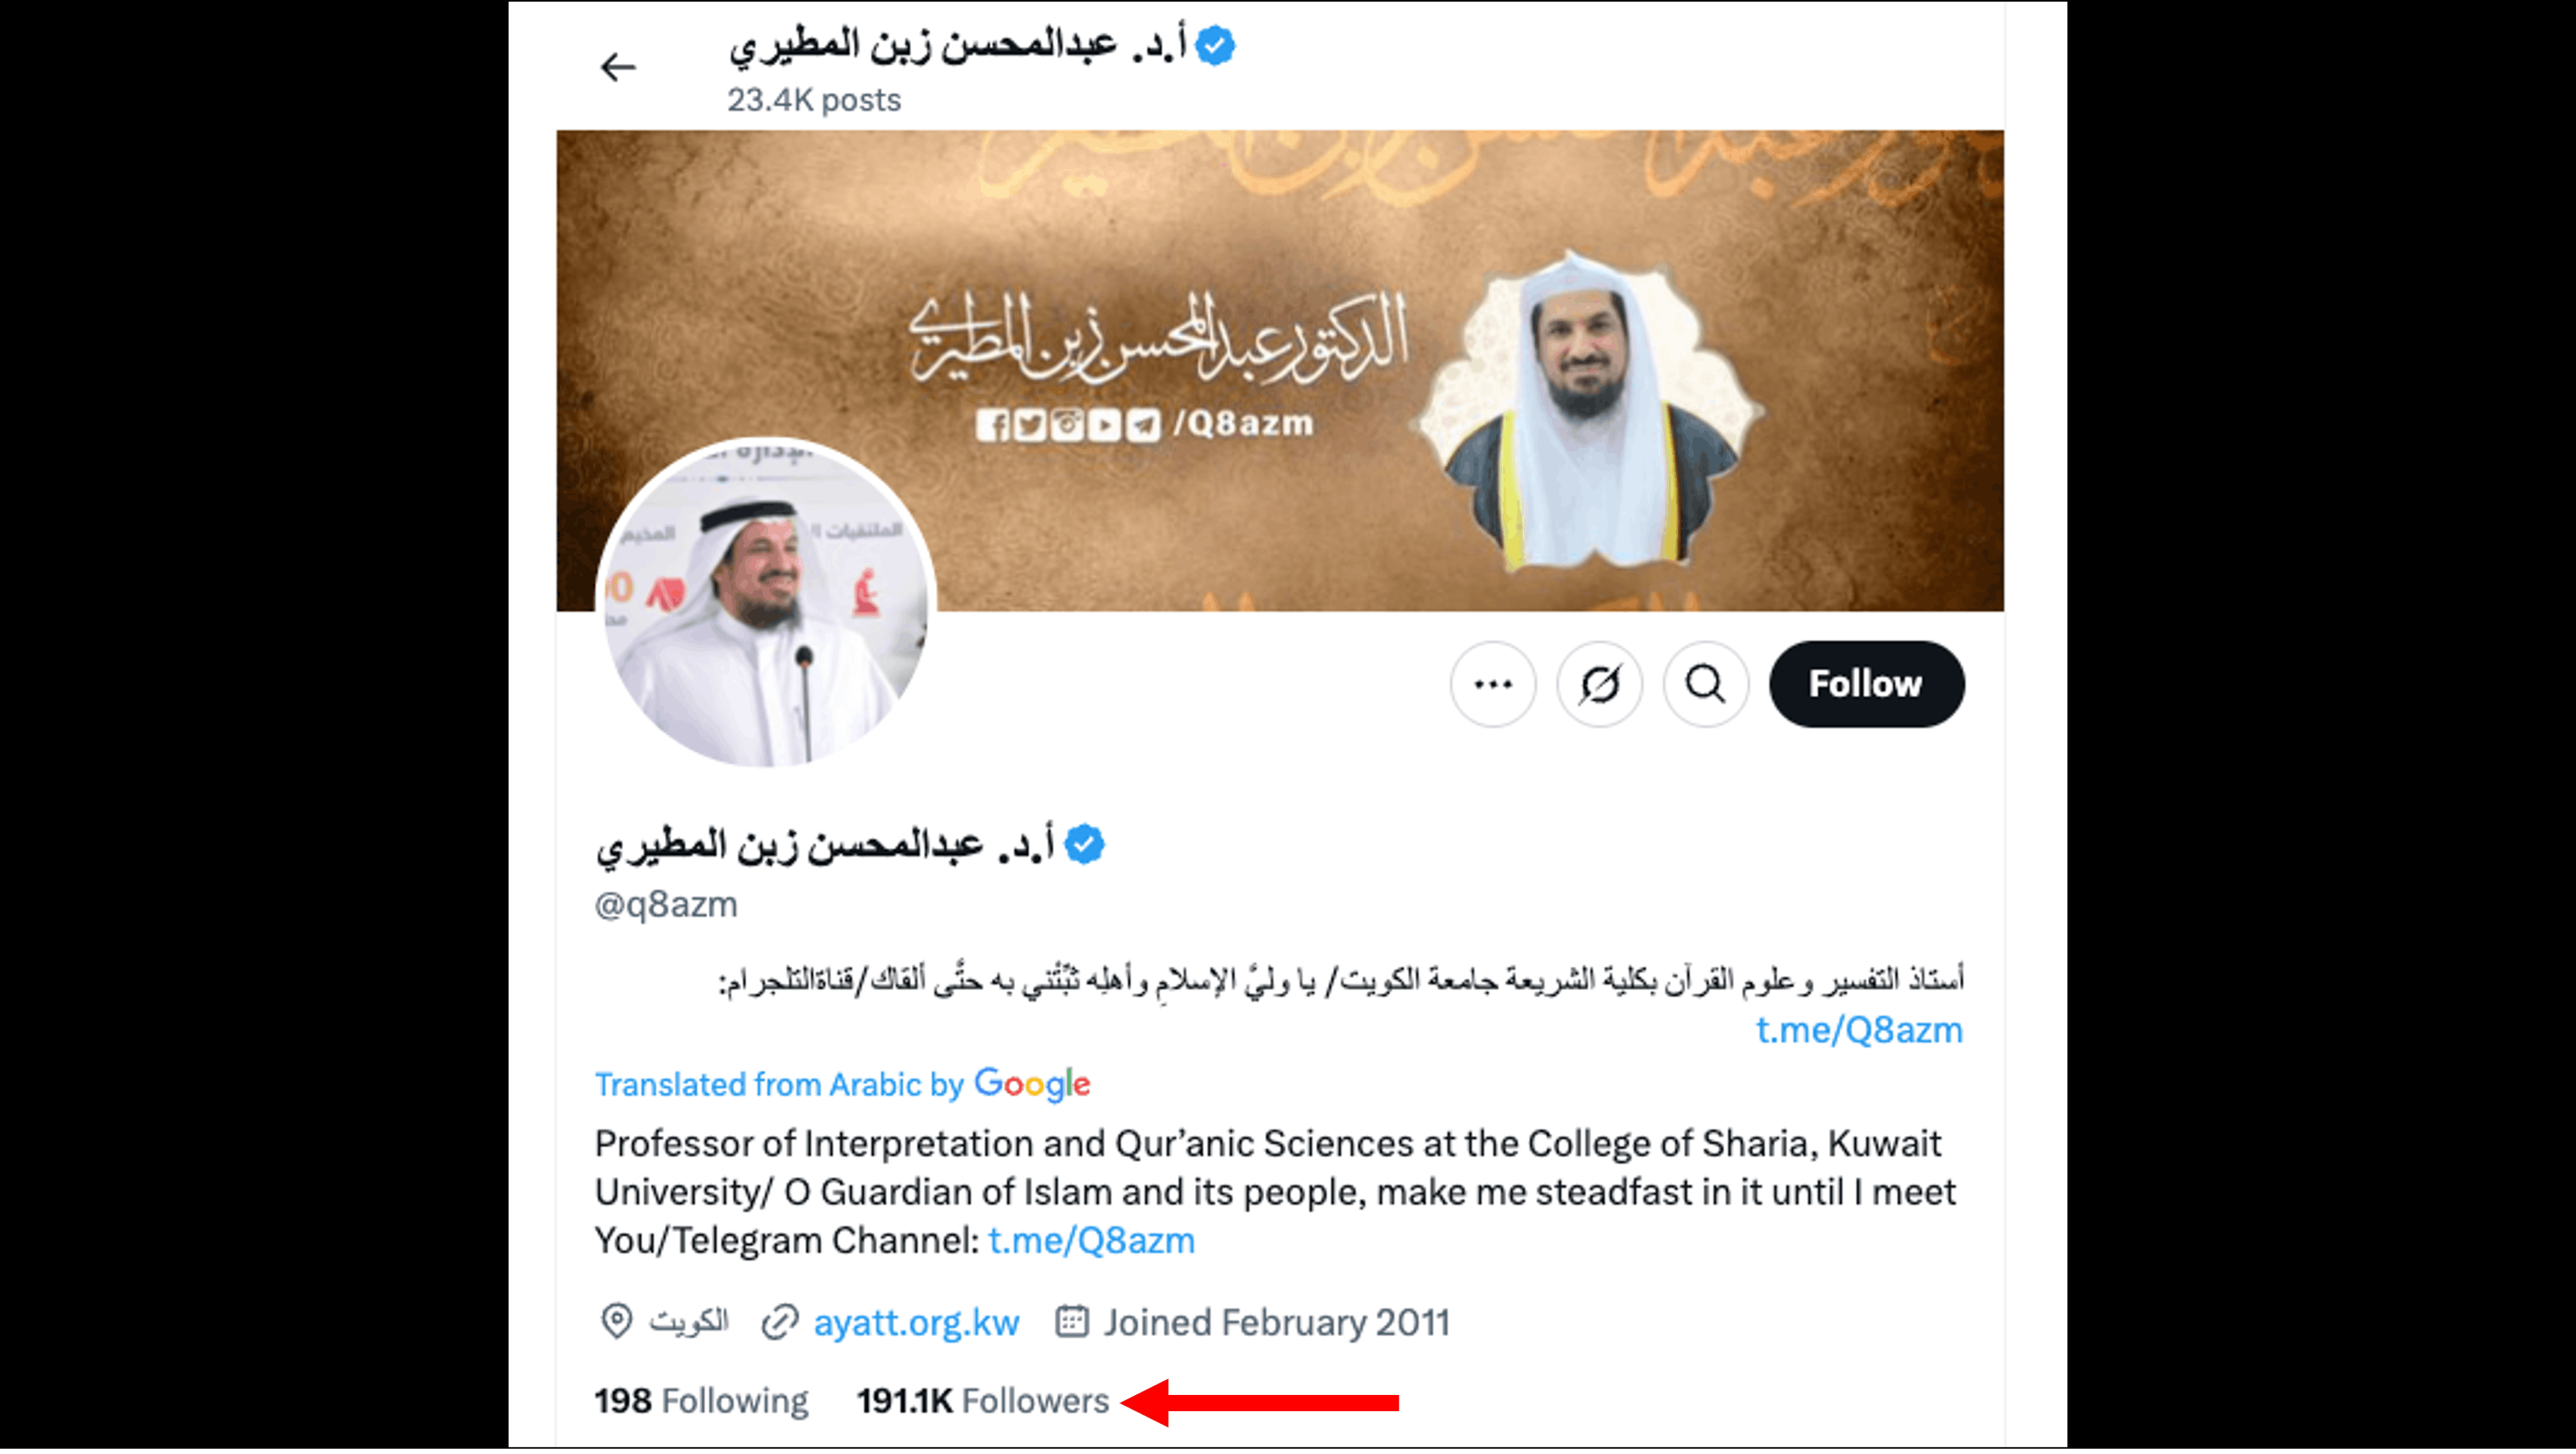Click the verified badge in the header
This screenshot has width=2576, height=1454.
[1216, 46]
